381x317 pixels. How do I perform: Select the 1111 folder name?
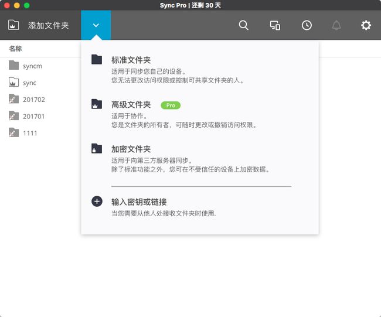pos(30,133)
